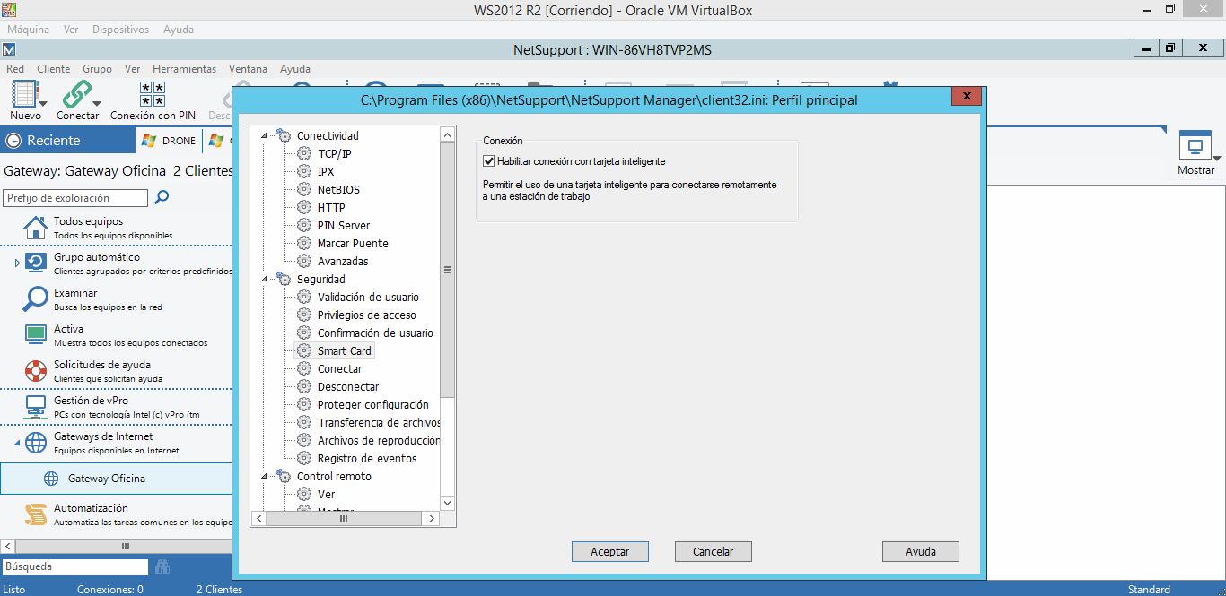The image size is (1226, 596).
Task: Open the Nuevo dropdown arrow
Action: point(43,104)
